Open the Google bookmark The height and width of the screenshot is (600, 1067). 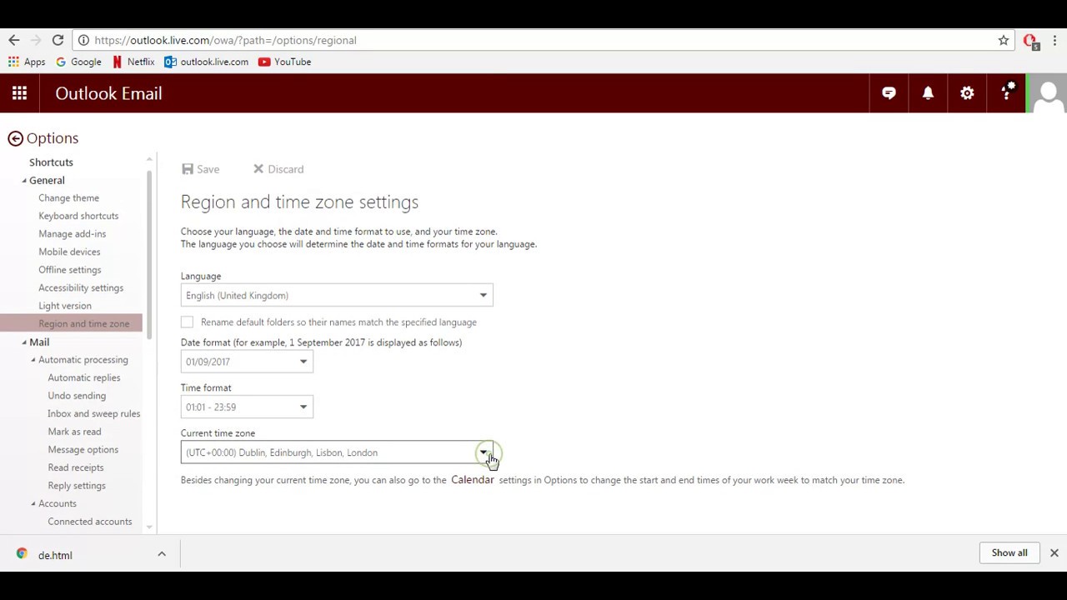(x=78, y=62)
